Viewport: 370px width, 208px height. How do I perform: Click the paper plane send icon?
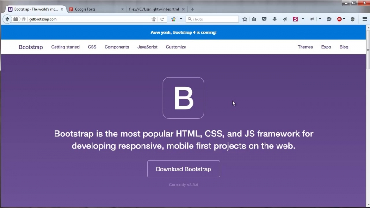pyautogui.click(x=285, y=19)
